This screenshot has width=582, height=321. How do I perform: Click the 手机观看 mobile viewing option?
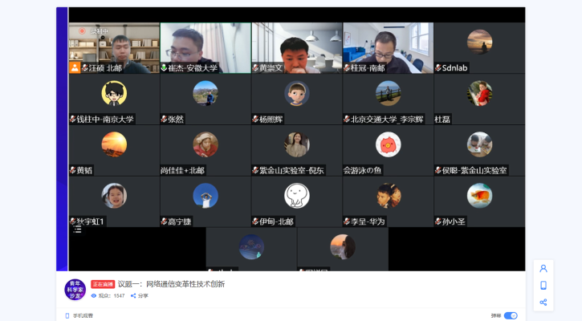pos(79,316)
